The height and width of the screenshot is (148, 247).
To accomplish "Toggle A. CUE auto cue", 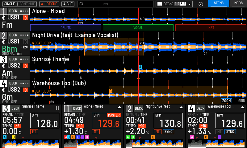I will [68, 4].
